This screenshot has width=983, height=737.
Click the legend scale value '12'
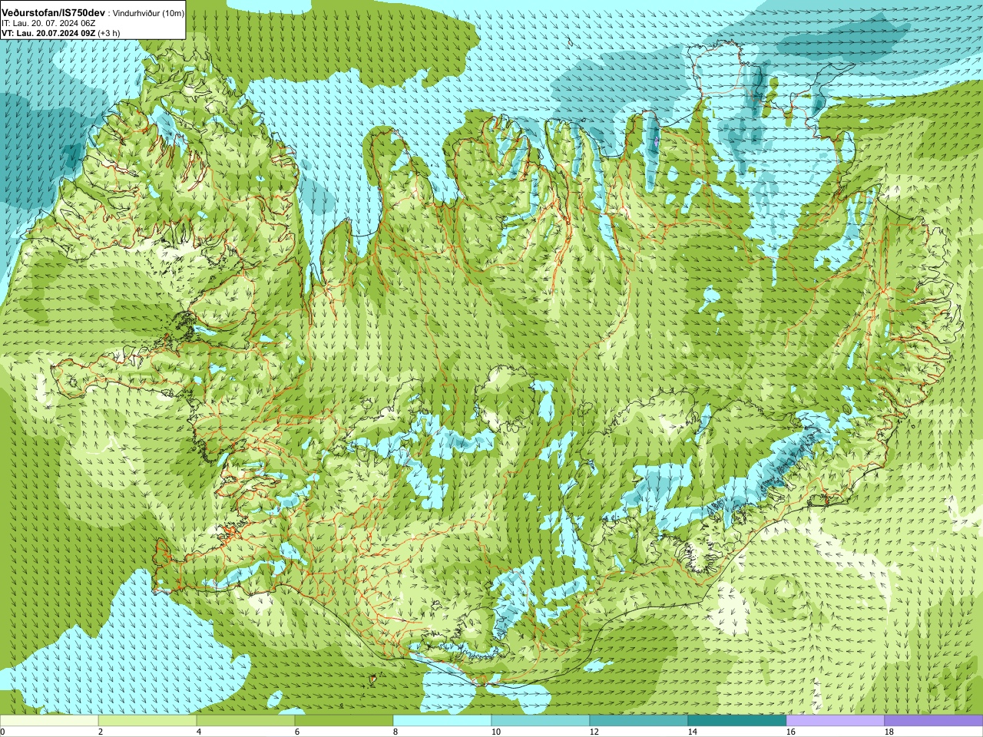click(x=594, y=732)
